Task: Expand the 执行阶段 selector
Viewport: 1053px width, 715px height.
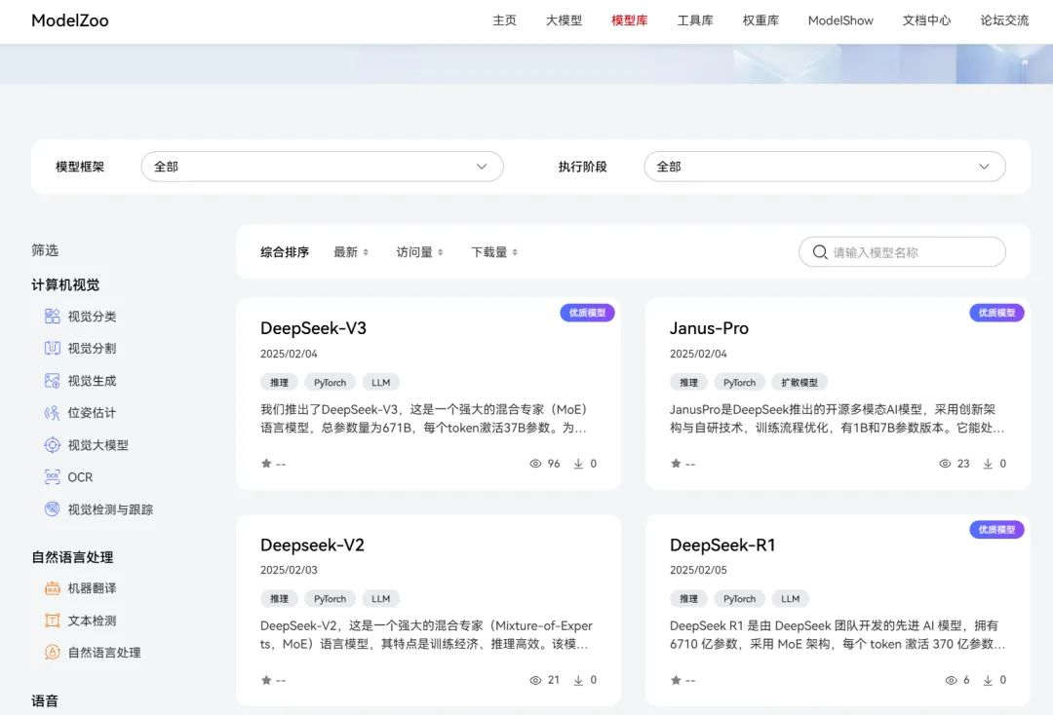Action: click(825, 166)
